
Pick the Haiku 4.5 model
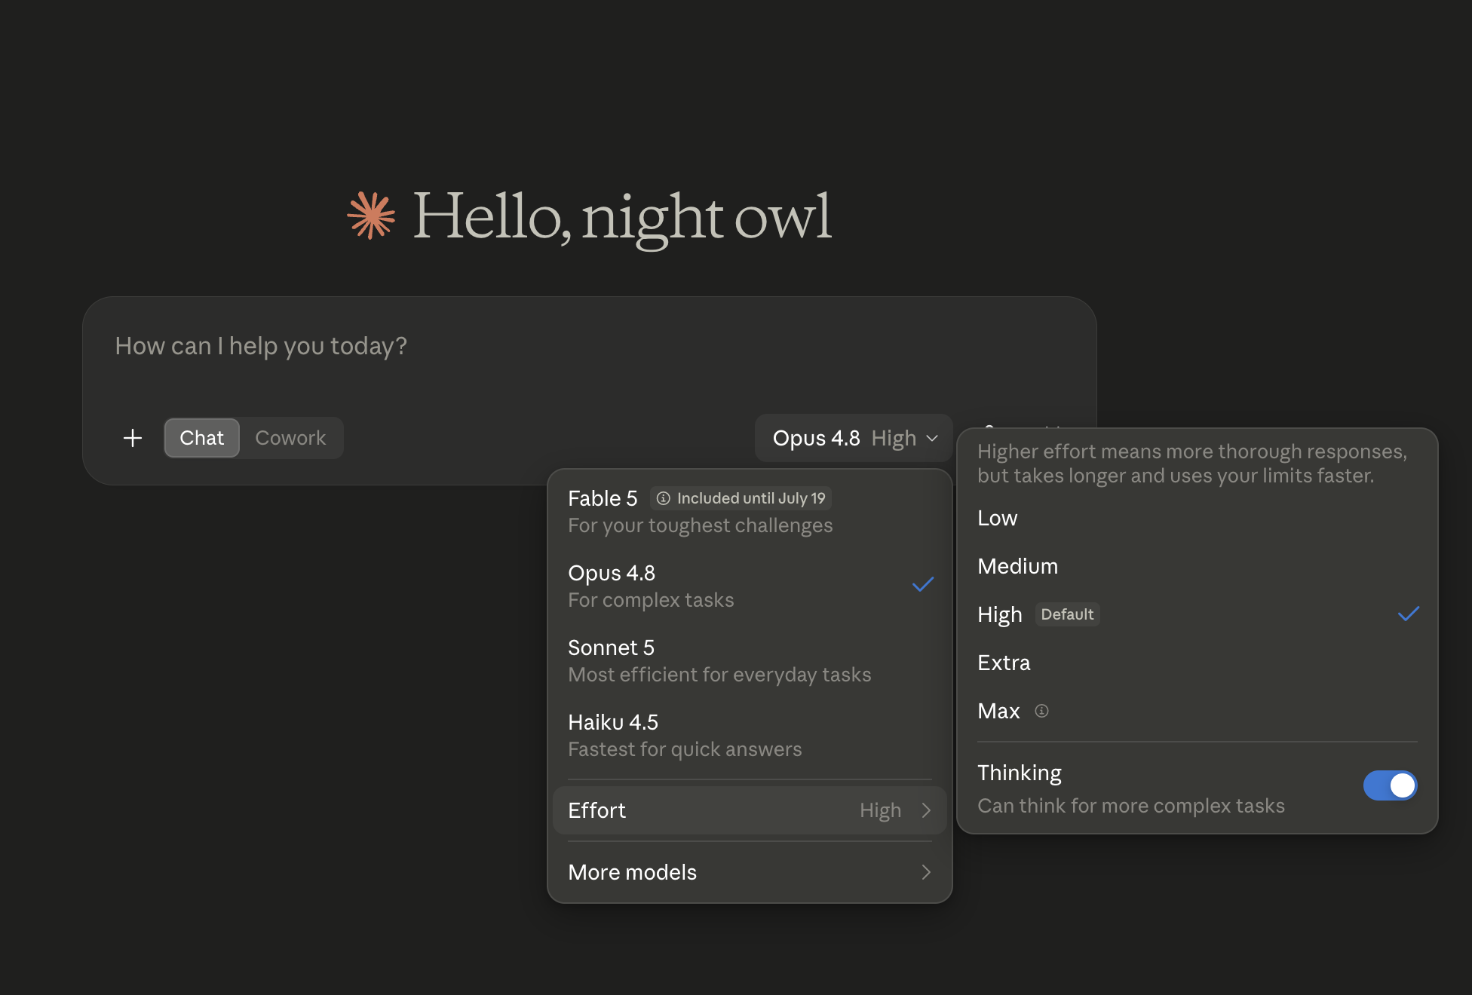point(750,735)
